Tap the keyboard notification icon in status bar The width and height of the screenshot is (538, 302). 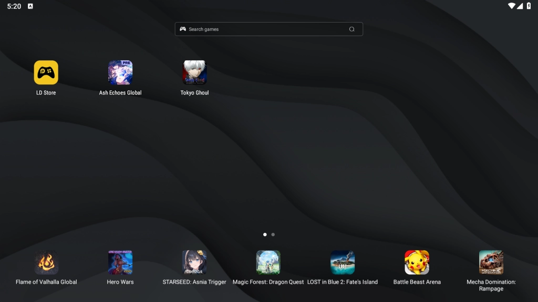point(30,6)
